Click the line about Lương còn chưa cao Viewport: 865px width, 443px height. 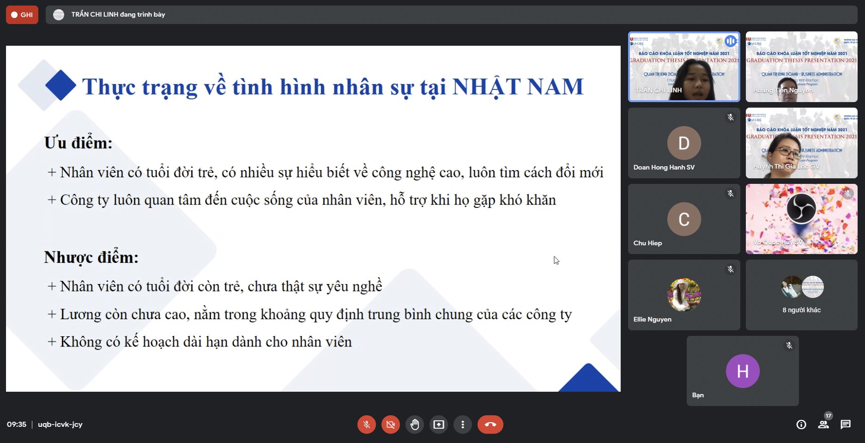(310, 315)
